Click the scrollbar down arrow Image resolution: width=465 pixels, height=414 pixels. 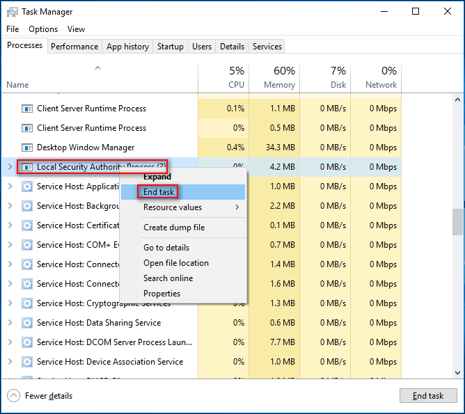[457, 373]
